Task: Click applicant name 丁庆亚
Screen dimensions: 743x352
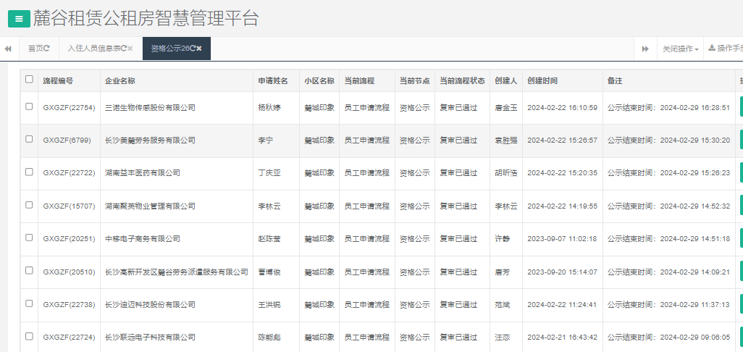Action: tap(269, 173)
